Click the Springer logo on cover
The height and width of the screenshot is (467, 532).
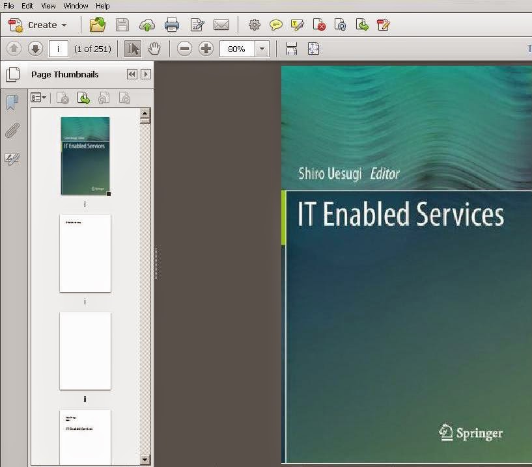(471, 433)
